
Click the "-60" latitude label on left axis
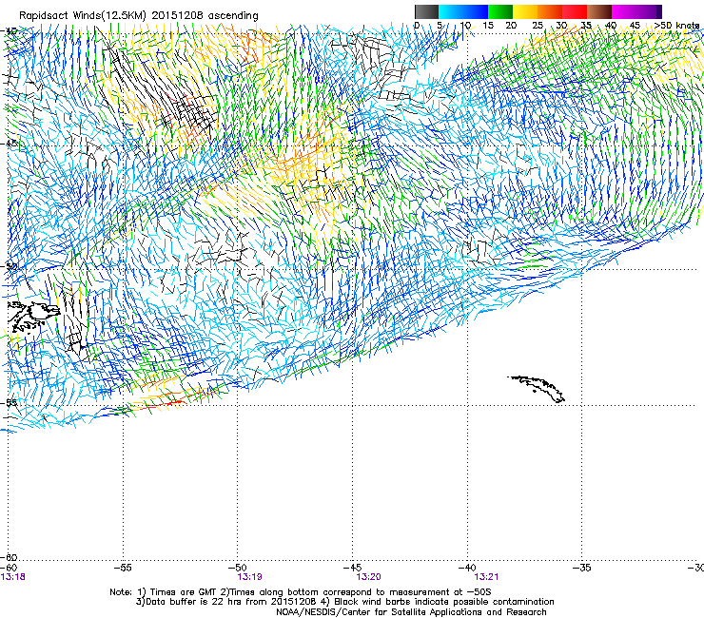[9, 557]
